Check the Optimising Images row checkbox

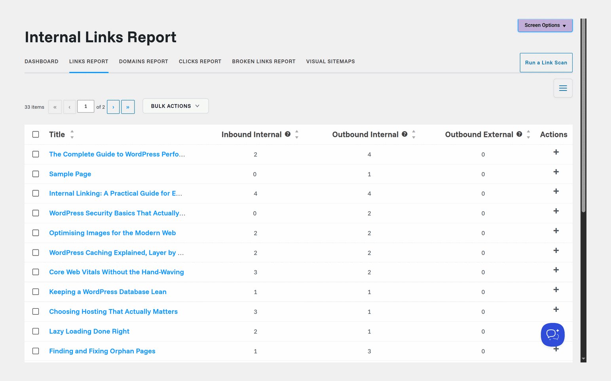pos(36,233)
